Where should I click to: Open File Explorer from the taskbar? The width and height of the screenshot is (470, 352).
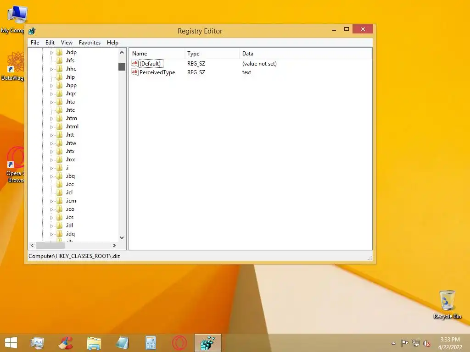(94, 343)
